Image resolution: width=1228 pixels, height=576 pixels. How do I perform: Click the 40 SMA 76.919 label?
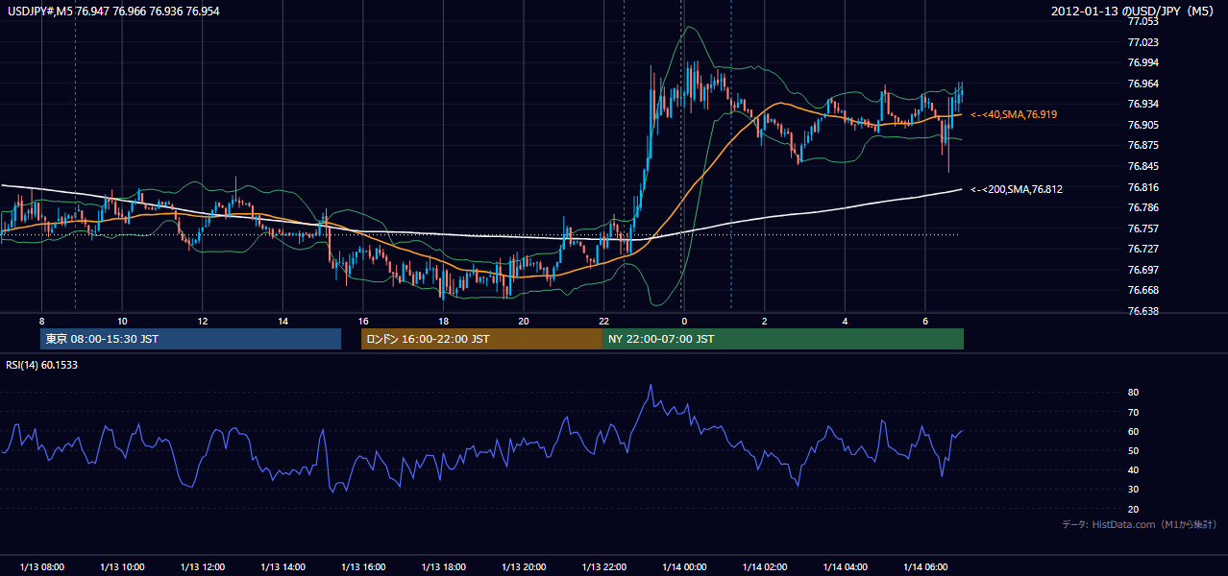click(1014, 115)
